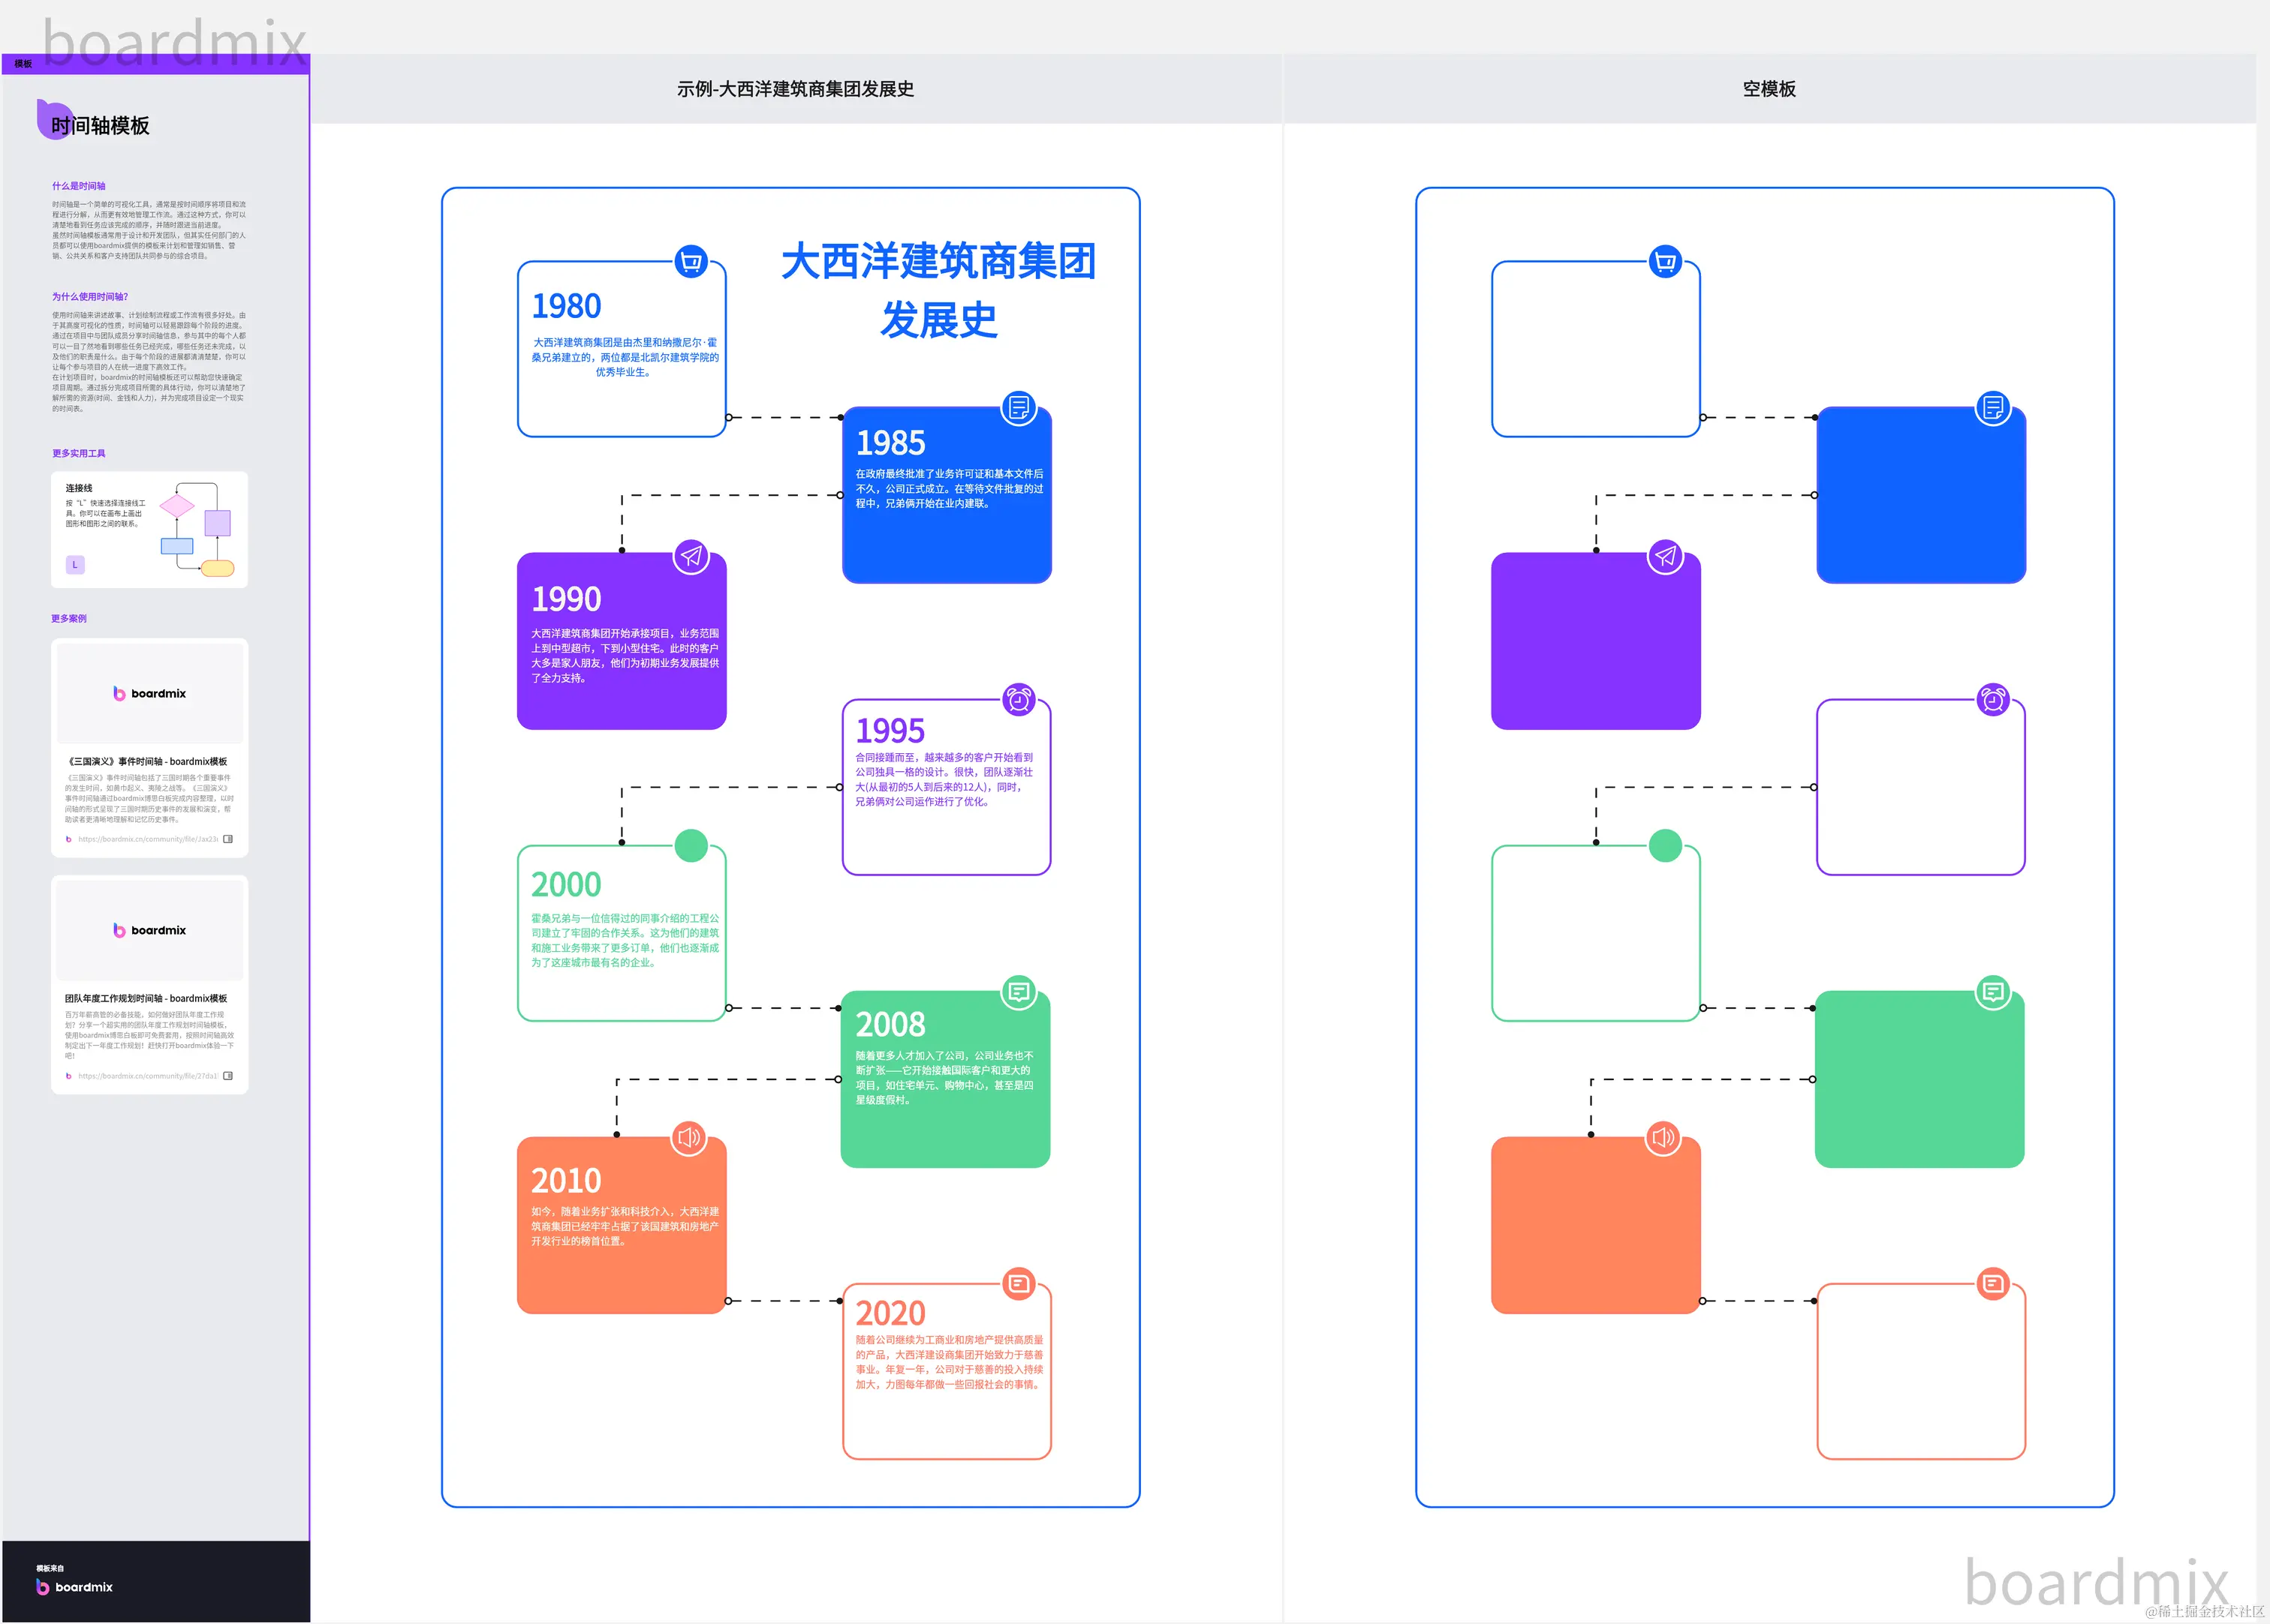
Task: Click the green circle badge on the 2000 card
Action: click(x=691, y=846)
